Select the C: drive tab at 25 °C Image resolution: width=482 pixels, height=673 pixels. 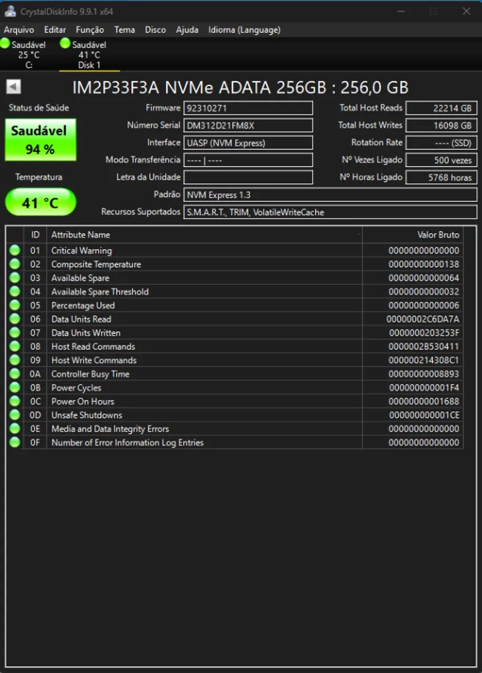pyautogui.click(x=28, y=54)
